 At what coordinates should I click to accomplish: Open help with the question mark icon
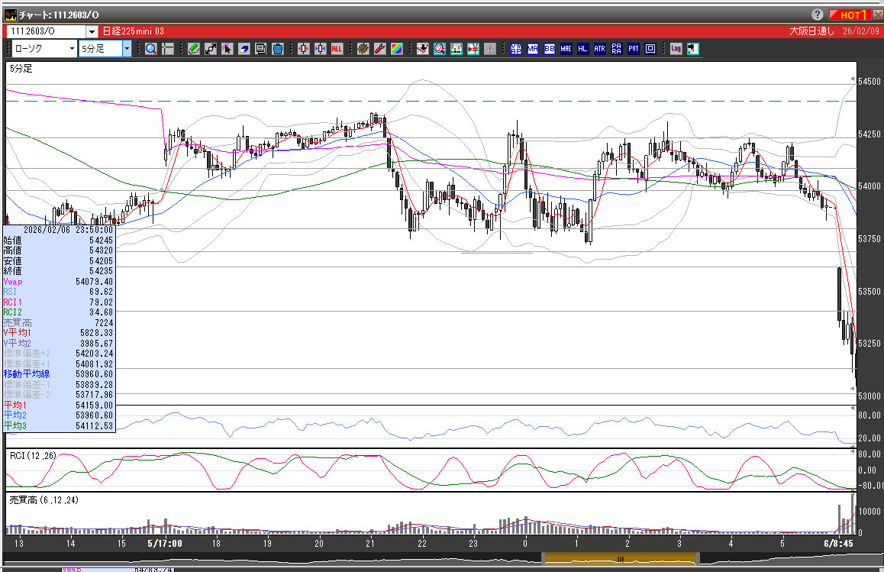click(817, 15)
